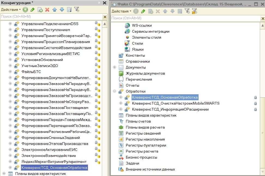Click the funnel filter icon in Файл window toolbar
This screenshot has width=265, height=176.
pos(187,11)
